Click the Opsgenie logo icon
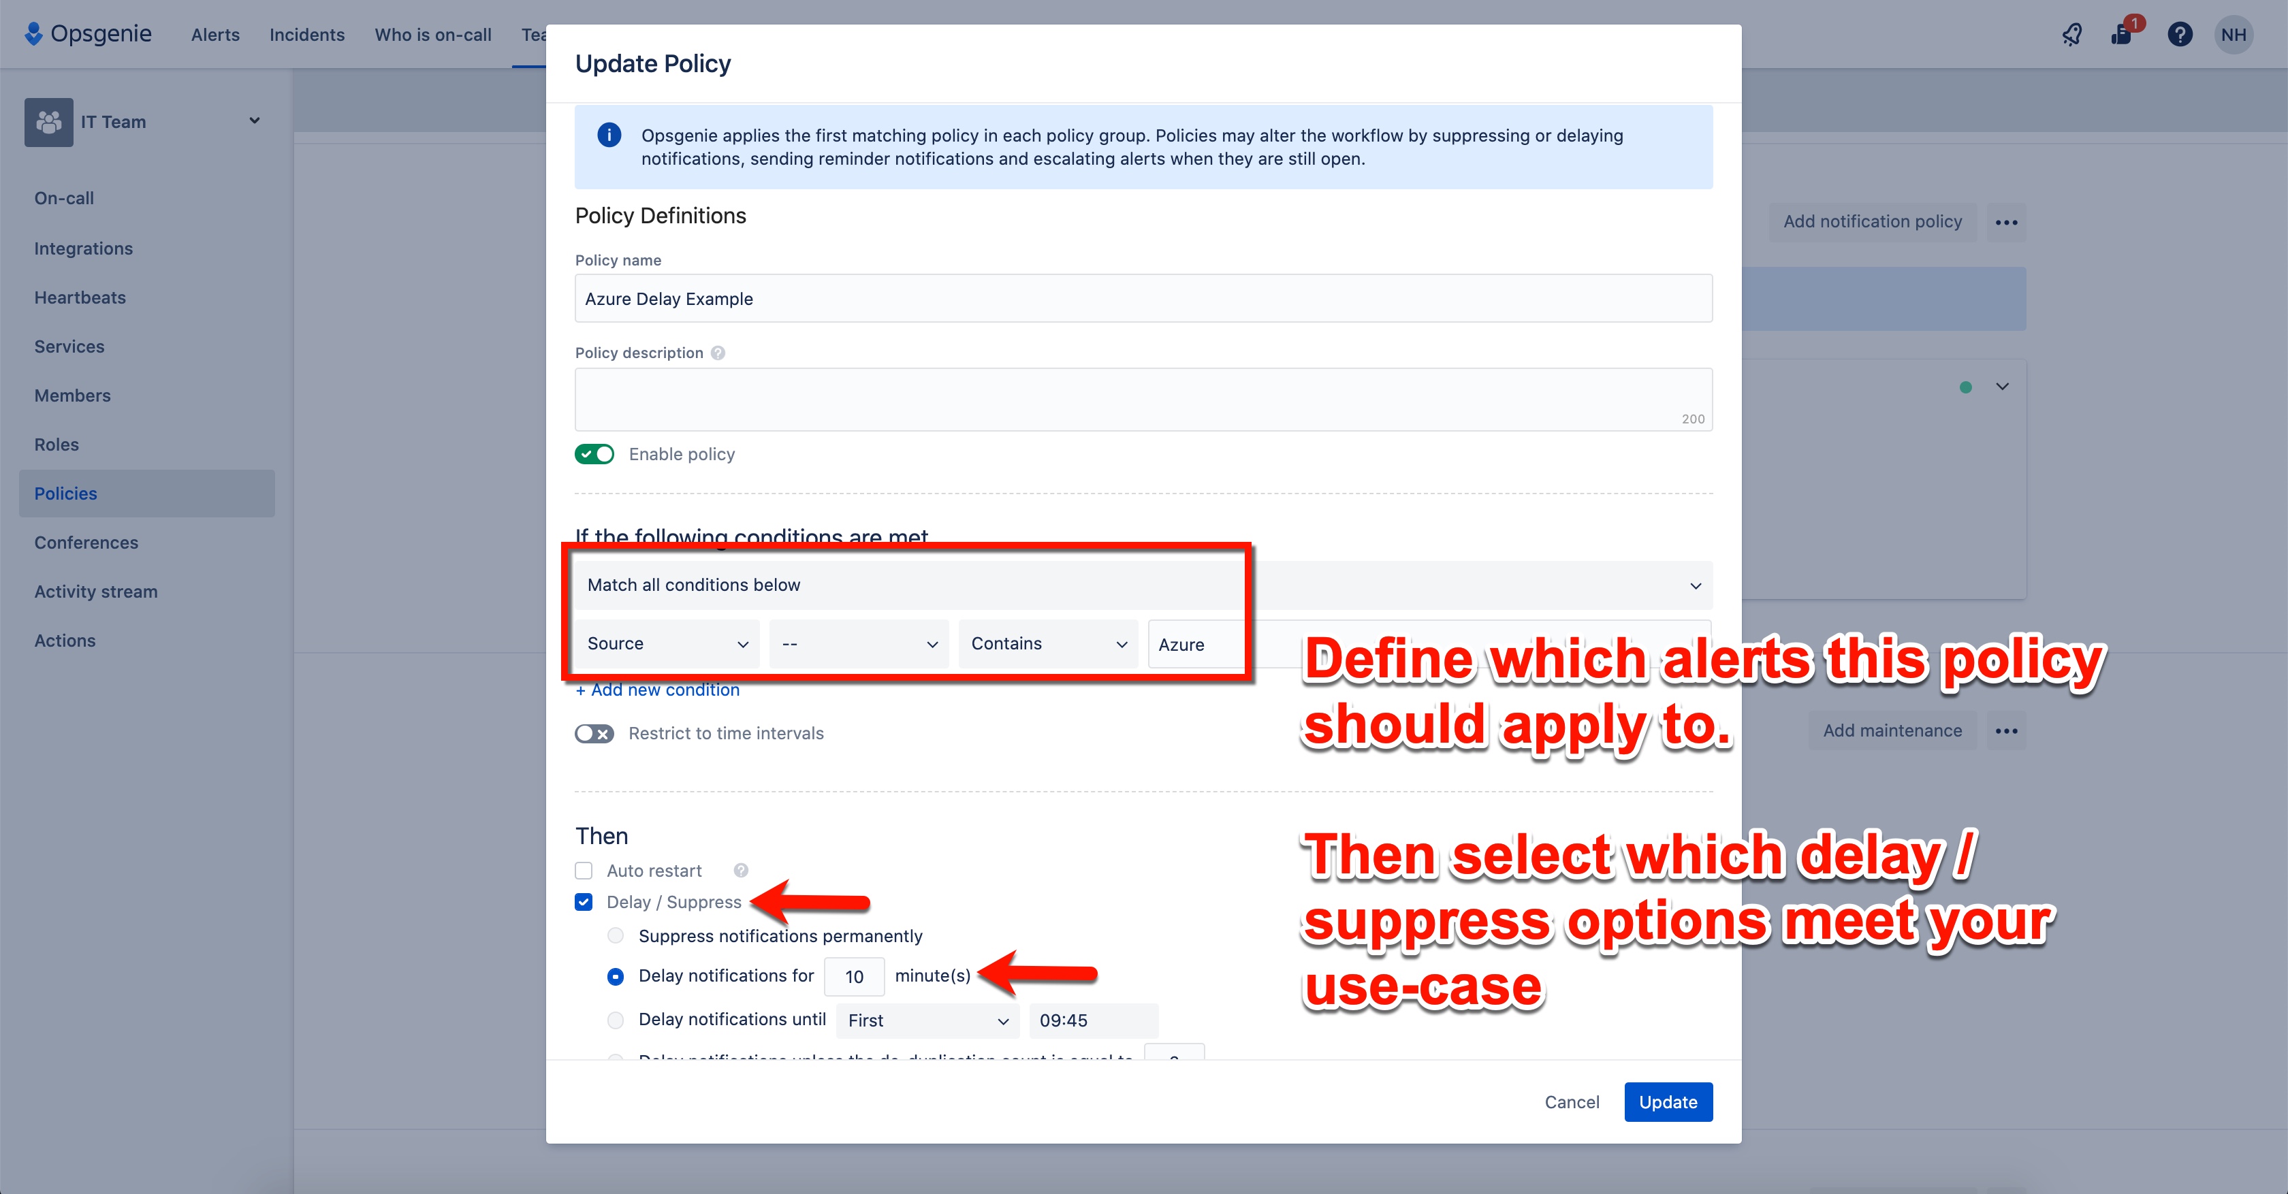The width and height of the screenshot is (2288, 1194). point(34,34)
